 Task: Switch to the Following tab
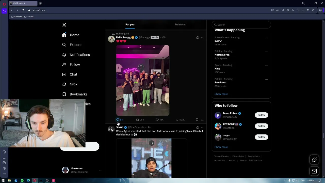click(181, 25)
